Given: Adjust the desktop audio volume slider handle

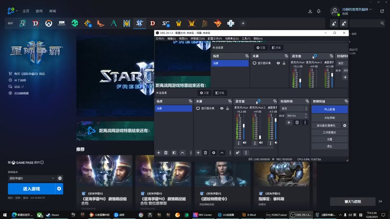Looking at the screenshot, I should point(275,120).
